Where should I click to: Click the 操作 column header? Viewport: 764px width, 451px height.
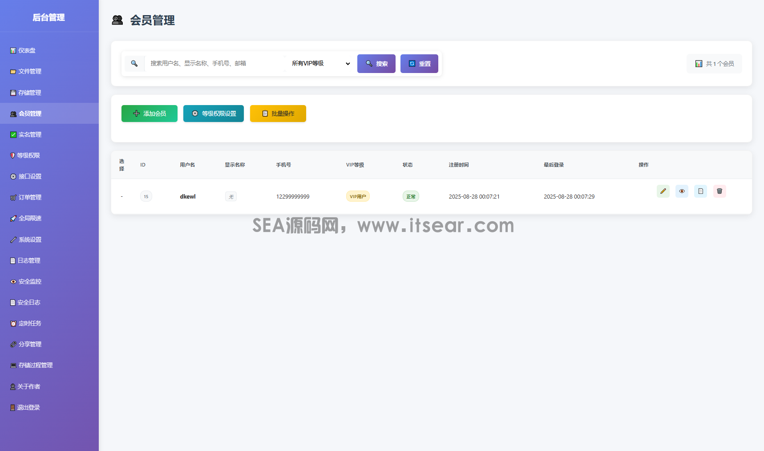(x=643, y=165)
